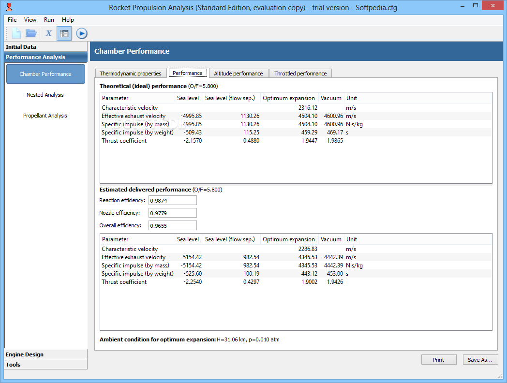Click Sea level column header in theoretical table
This screenshot has width=507, height=383.
188,98
